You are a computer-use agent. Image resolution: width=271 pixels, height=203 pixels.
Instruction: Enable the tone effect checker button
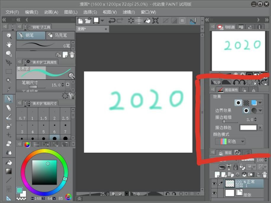pyautogui.click(x=246, y=103)
